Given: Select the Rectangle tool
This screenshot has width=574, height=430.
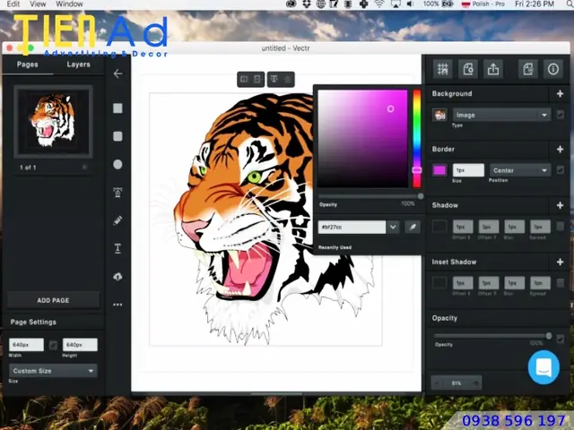Looking at the screenshot, I should tap(117, 108).
